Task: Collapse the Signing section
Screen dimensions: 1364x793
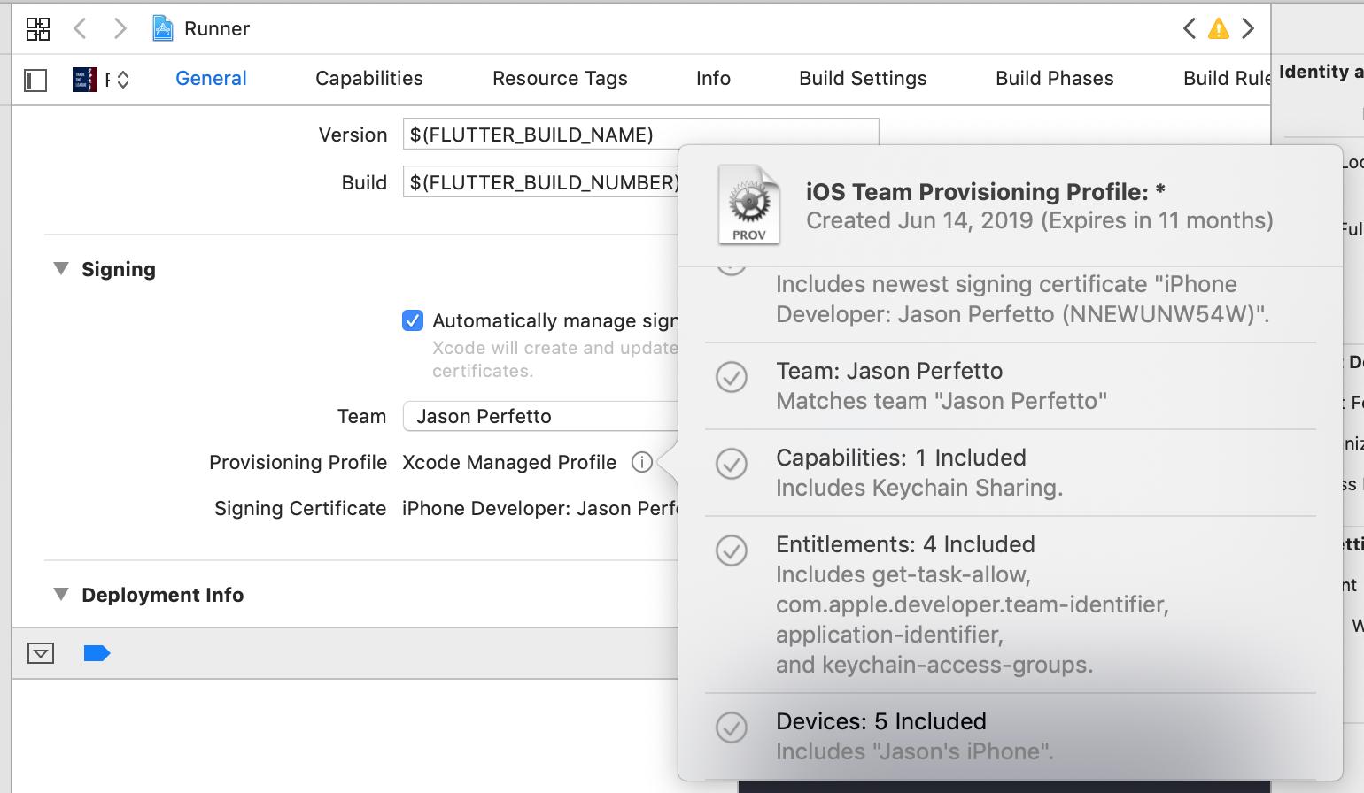Action: [x=61, y=268]
